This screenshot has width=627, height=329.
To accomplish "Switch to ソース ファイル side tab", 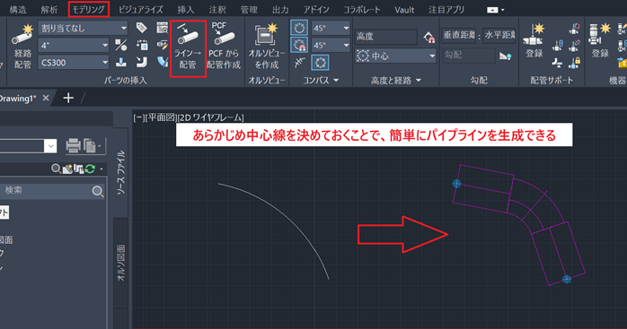I will 120,172.
